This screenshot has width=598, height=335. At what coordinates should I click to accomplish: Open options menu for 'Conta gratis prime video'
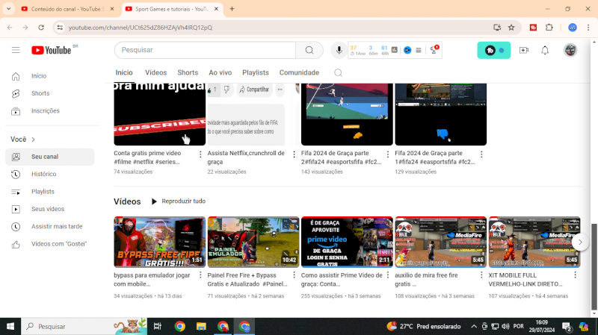pyautogui.click(x=200, y=154)
